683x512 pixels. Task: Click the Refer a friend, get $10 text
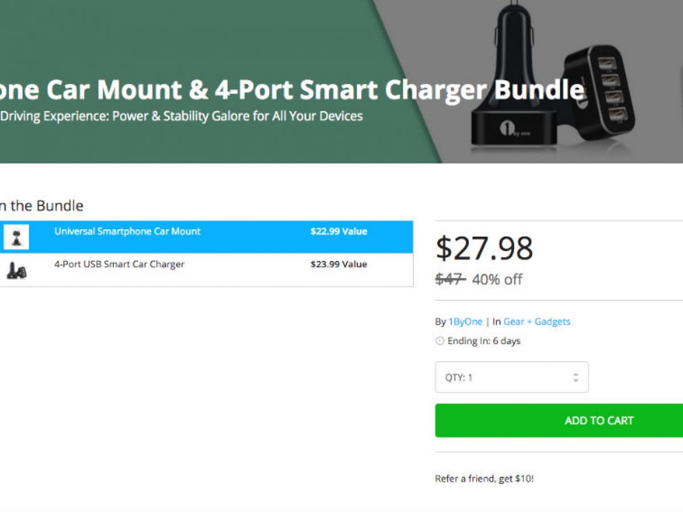[x=484, y=478]
